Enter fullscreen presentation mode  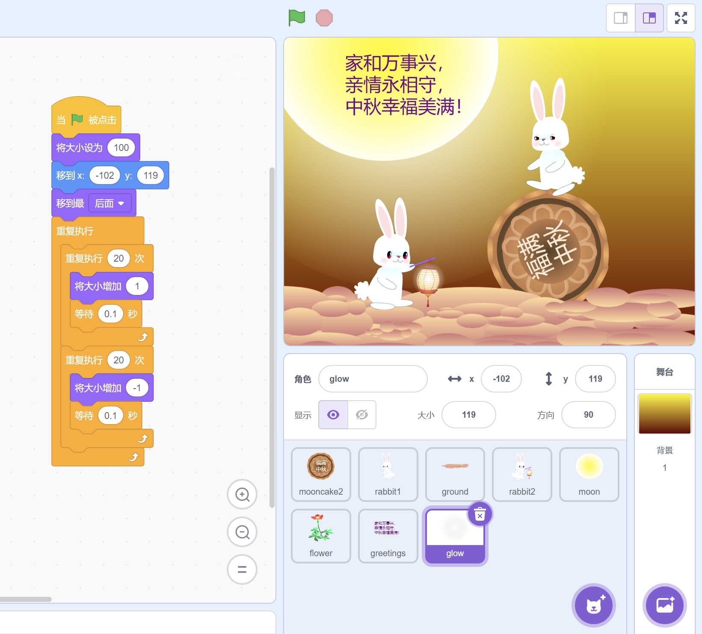click(681, 18)
